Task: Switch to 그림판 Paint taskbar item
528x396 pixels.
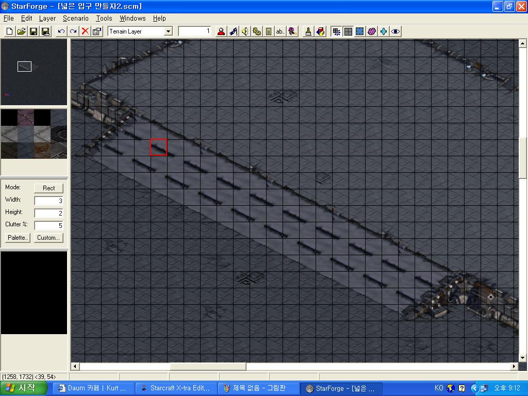Action: coord(258,388)
